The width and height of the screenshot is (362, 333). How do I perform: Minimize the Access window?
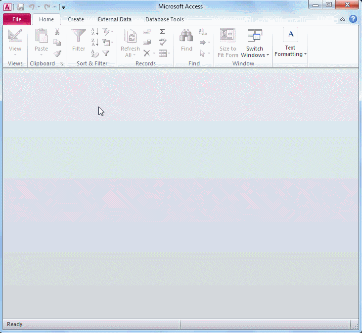click(316, 5)
